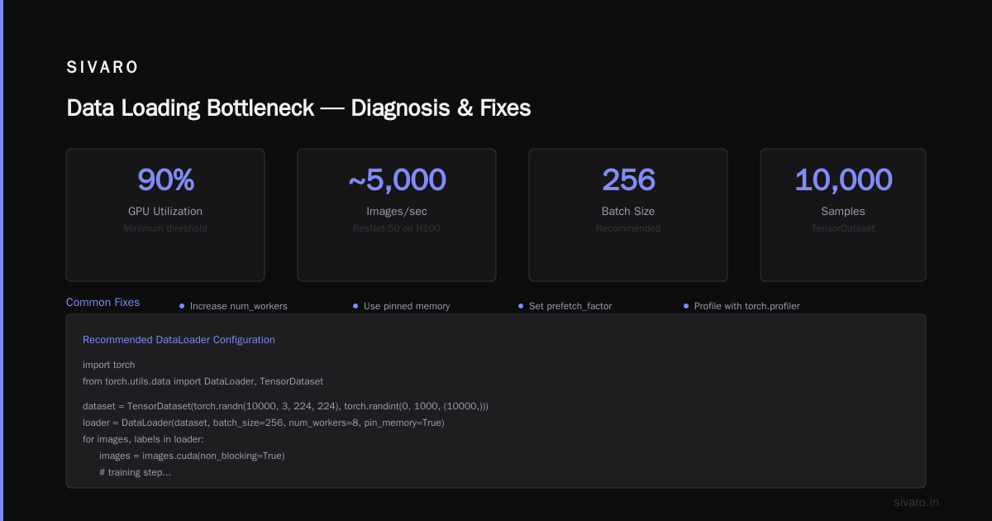The width and height of the screenshot is (992, 521).
Task: Click the bullet dot beside Increase num_workers
Action: (x=182, y=306)
